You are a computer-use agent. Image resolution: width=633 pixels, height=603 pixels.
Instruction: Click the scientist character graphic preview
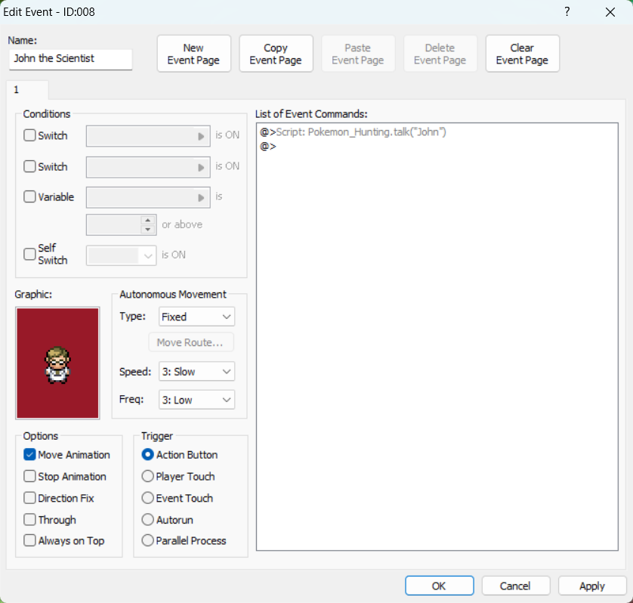(x=57, y=363)
